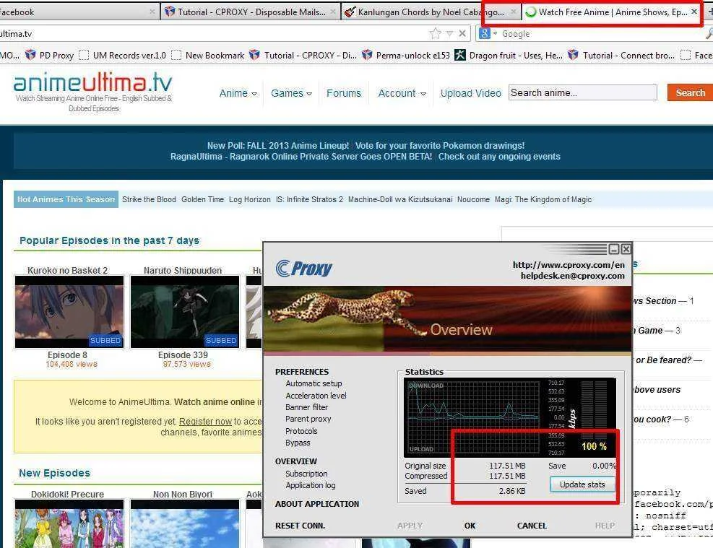Open http://www.cproxy.com/en link in CProxy

[x=569, y=265]
